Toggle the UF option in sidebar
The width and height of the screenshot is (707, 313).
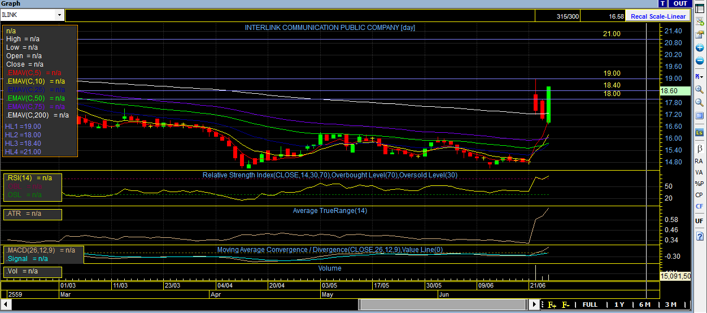[x=699, y=221]
